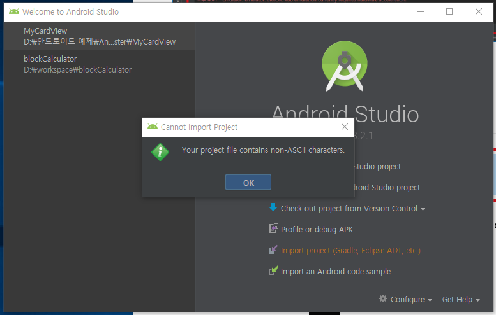This screenshot has height=315, width=496.
Task: Select Import an Android code sample
Action: pos(336,272)
